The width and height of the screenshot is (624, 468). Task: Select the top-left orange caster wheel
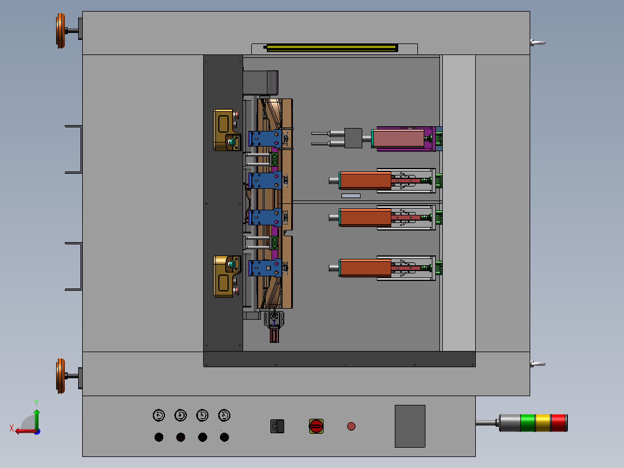[x=60, y=30]
